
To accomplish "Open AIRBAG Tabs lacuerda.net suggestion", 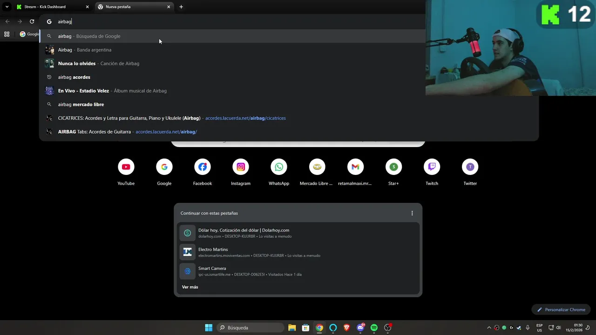I will 289,132.
